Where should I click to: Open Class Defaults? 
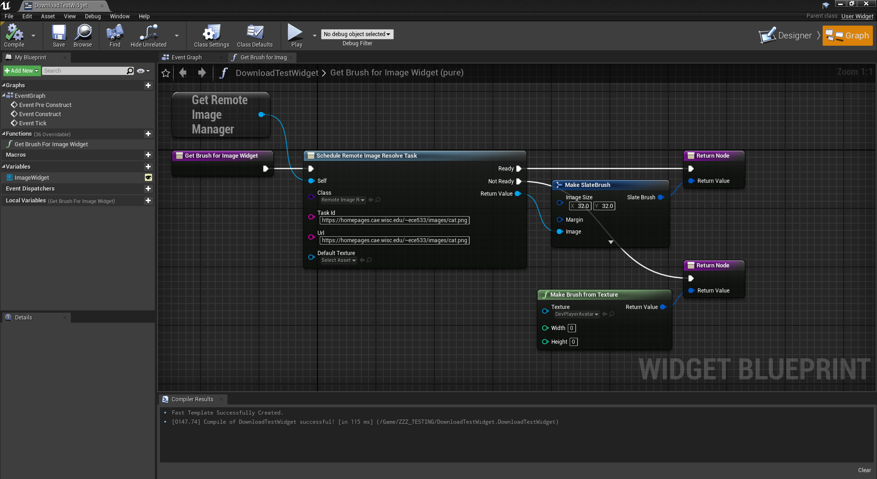[255, 36]
